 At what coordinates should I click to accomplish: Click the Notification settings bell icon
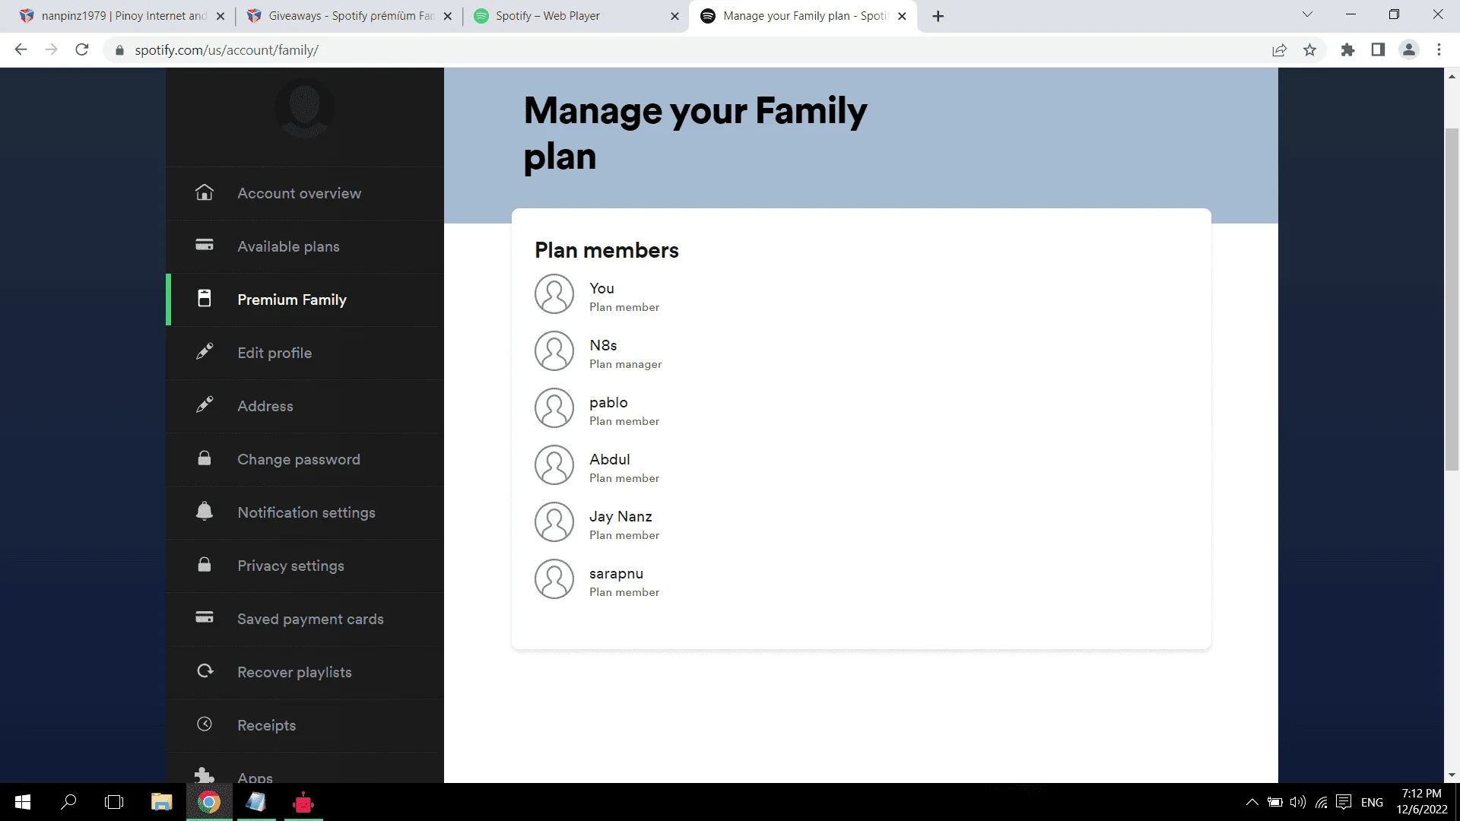click(205, 511)
